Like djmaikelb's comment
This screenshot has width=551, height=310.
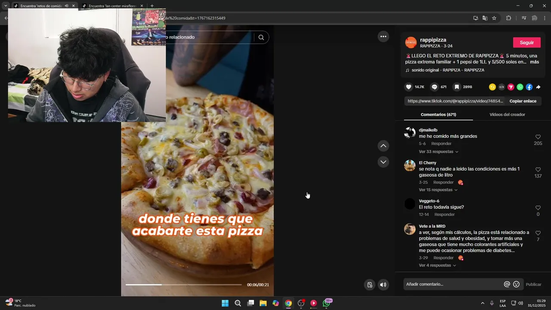(x=538, y=137)
